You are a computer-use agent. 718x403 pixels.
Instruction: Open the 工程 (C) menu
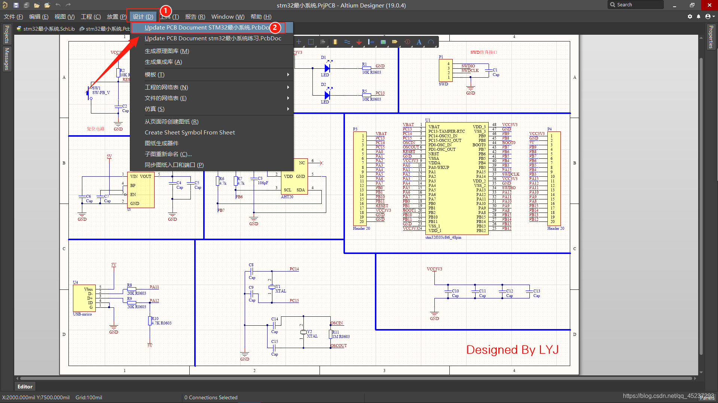[91, 16]
